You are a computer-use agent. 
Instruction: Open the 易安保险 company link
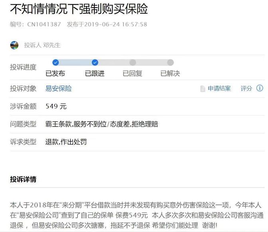[59, 89]
